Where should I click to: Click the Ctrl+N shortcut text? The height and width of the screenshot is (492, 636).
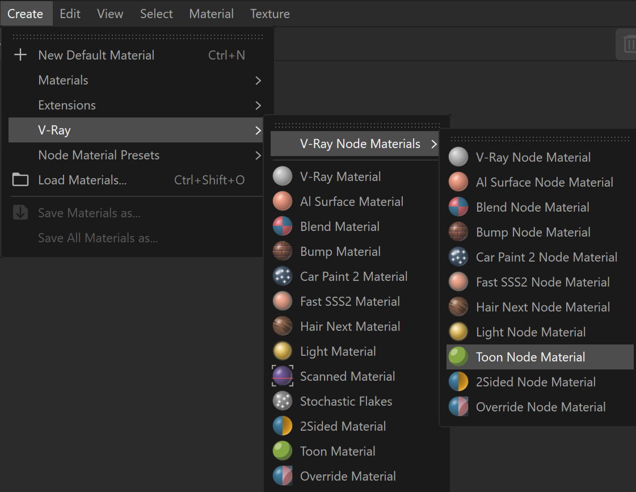[x=226, y=55]
